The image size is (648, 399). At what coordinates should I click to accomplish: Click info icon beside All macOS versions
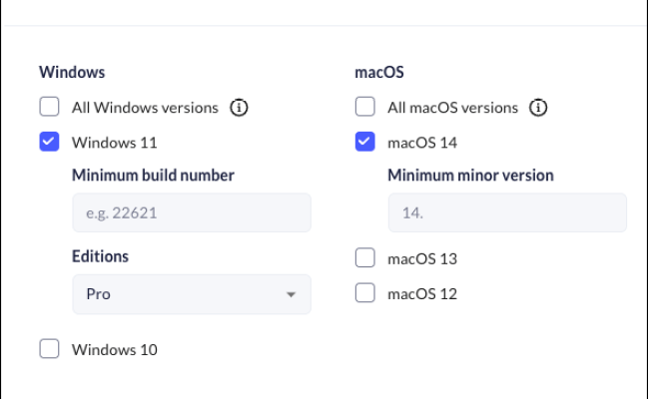[538, 107]
